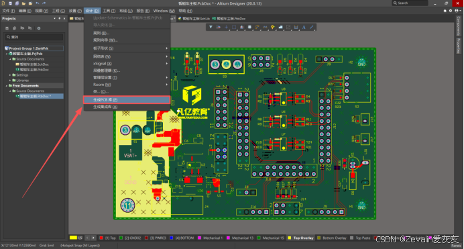
Task: Click the Panels button in status bar
Action: tap(456, 246)
